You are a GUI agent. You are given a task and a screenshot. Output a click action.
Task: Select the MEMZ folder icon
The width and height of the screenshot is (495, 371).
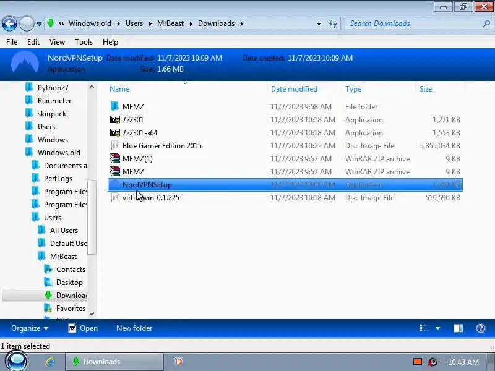(x=115, y=106)
